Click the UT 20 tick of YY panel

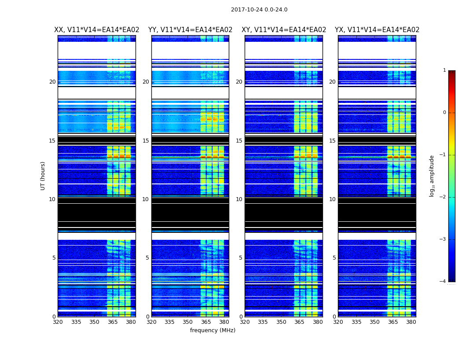coord(146,82)
